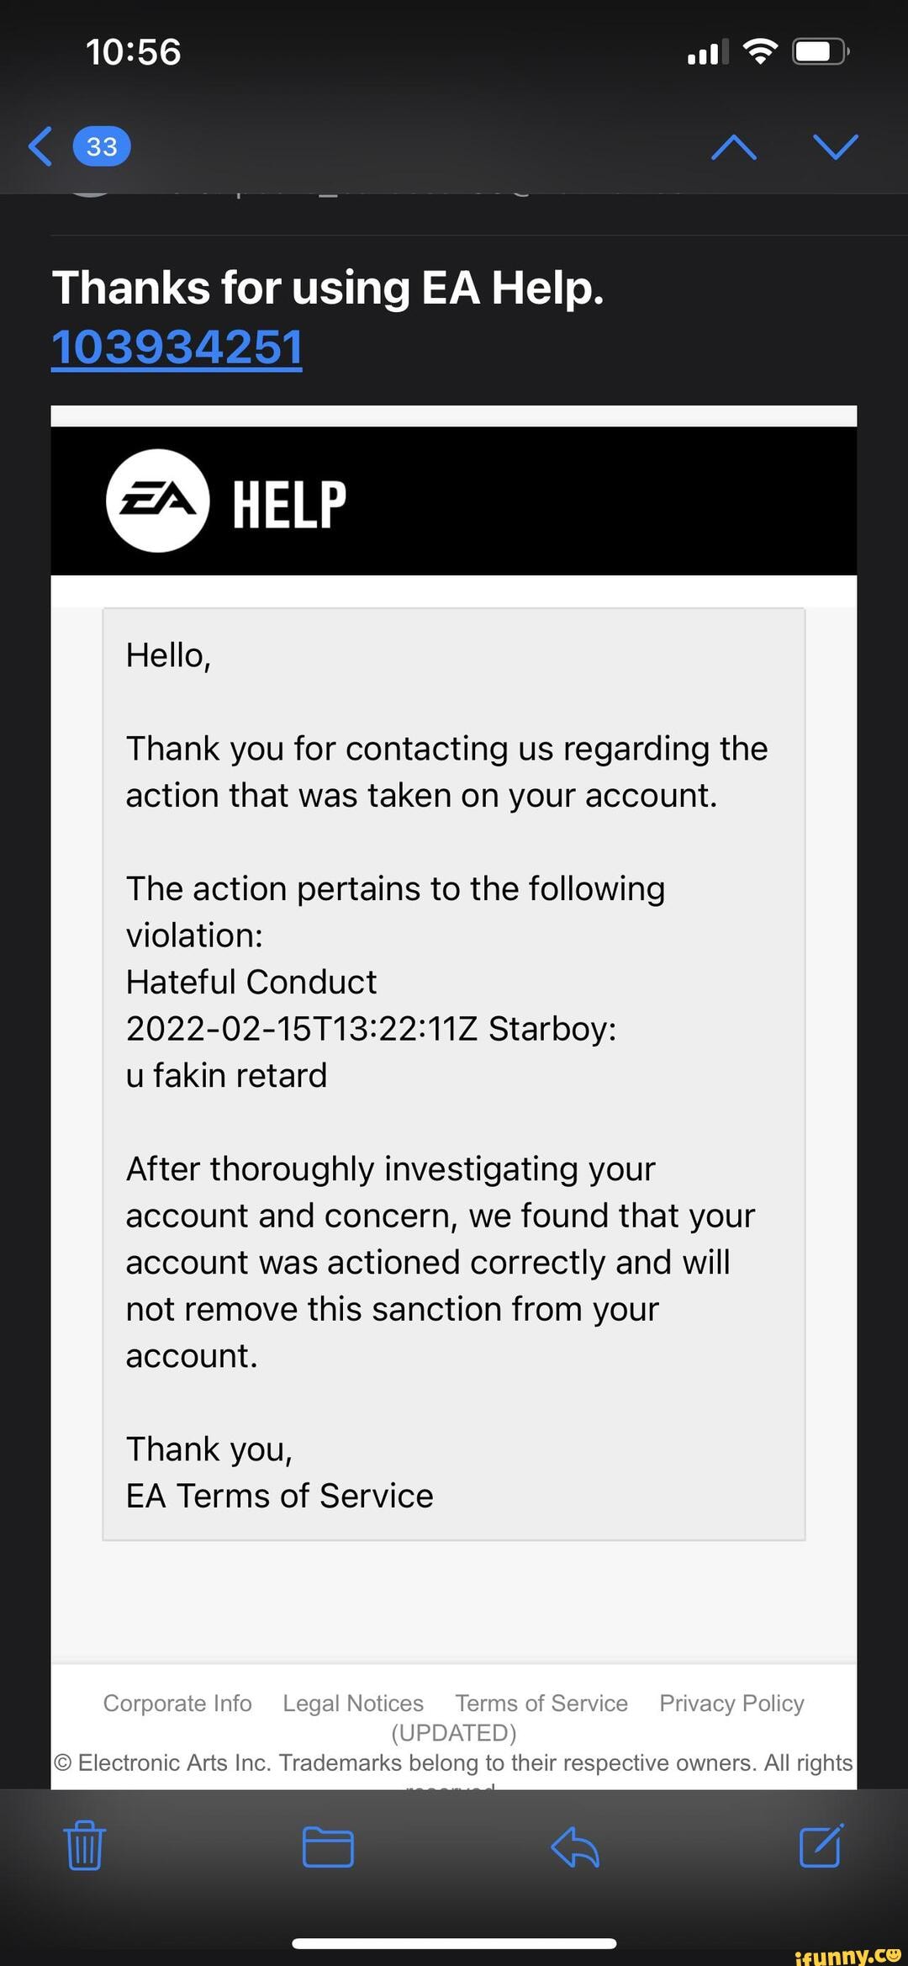Open the Corporate Info footer link
Image resolution: width=908 pixels, height=1966 pixels.
click(177, 1703)
